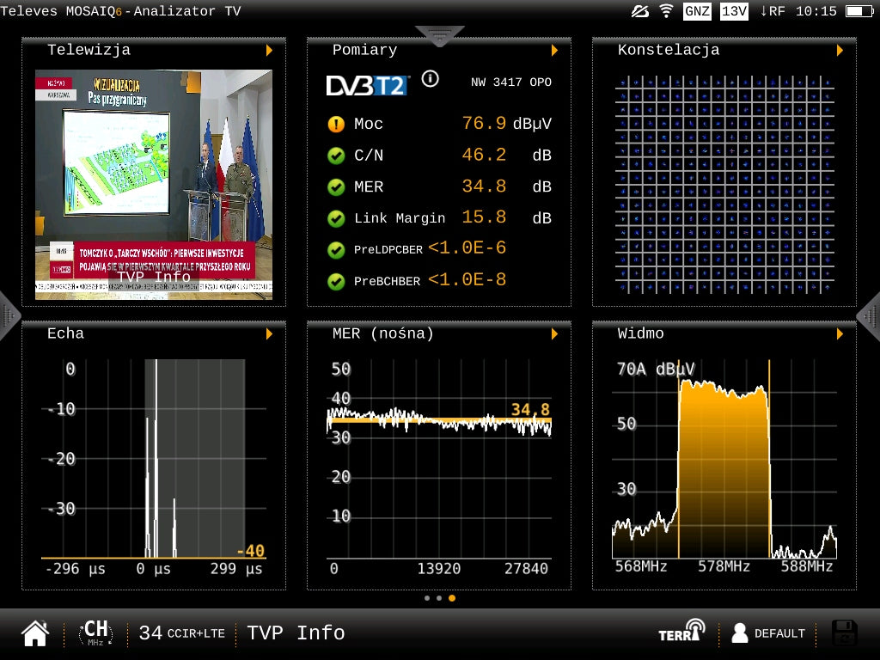The height and width of the screenshot is (660, 880).
Task: Expand the Konstelacja panel arrow
Action: click(x=840, y=51)
